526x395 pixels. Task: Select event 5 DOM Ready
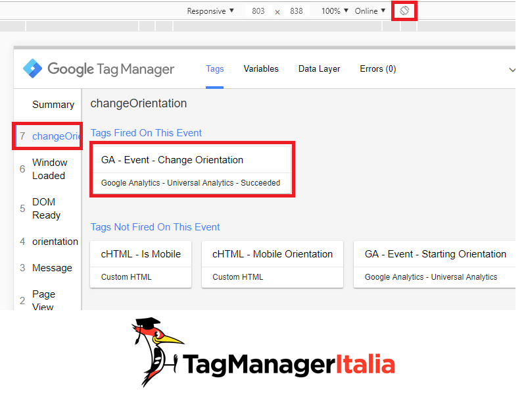tap(47, 209)
